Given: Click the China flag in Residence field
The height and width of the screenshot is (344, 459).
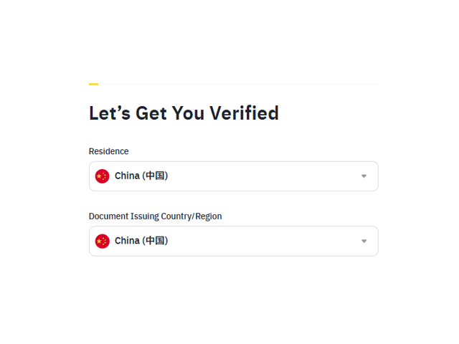Looking at the screenshot, I should pyautogui.click(x=103, y=176).
